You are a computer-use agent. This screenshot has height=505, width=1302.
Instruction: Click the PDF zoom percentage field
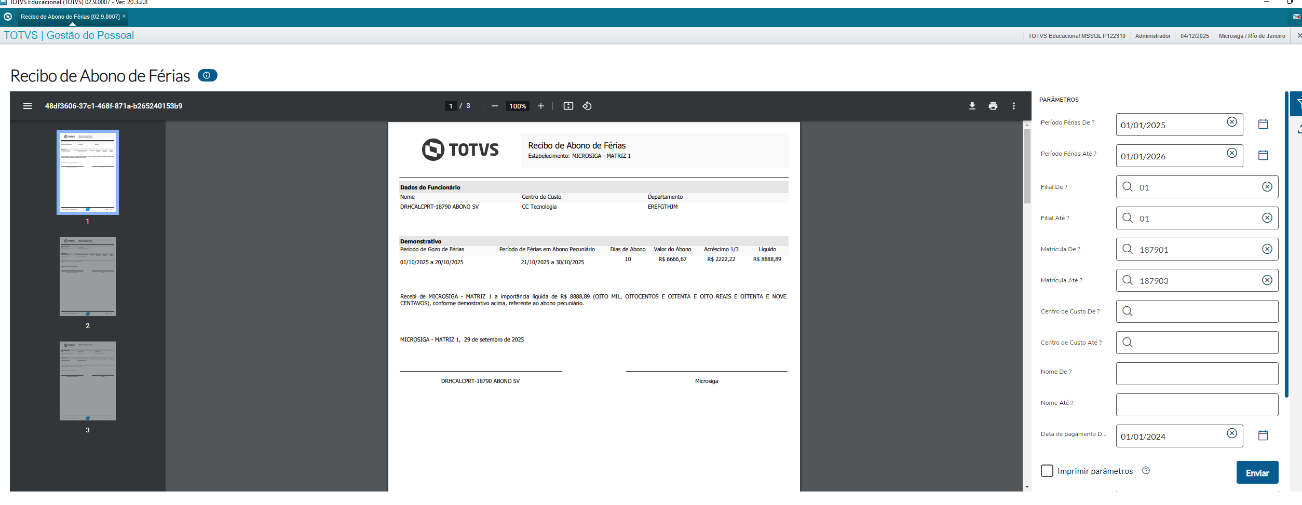tap(518, 106)
